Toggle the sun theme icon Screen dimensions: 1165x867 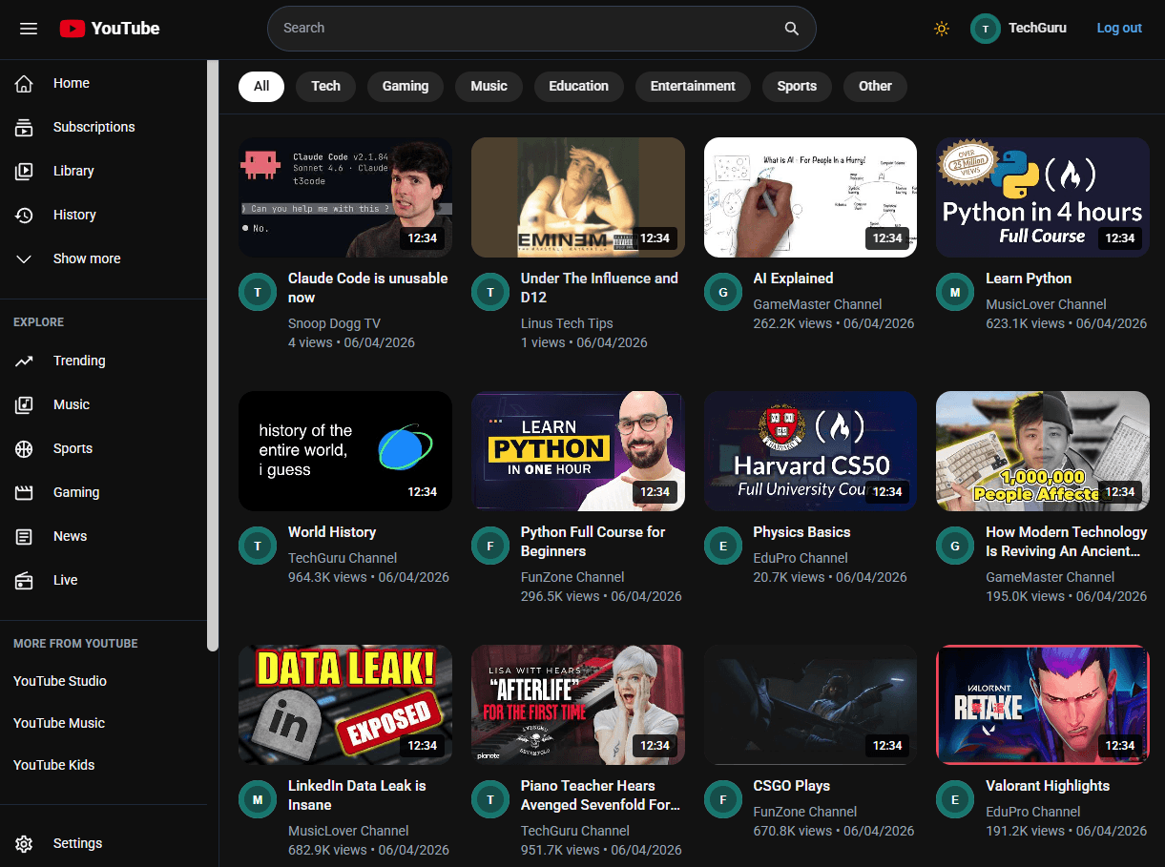click(x=942, y=29)
